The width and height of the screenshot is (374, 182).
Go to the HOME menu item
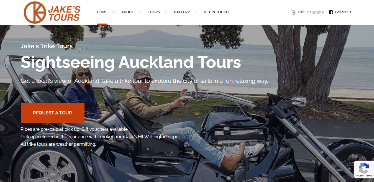click(102, 12)
